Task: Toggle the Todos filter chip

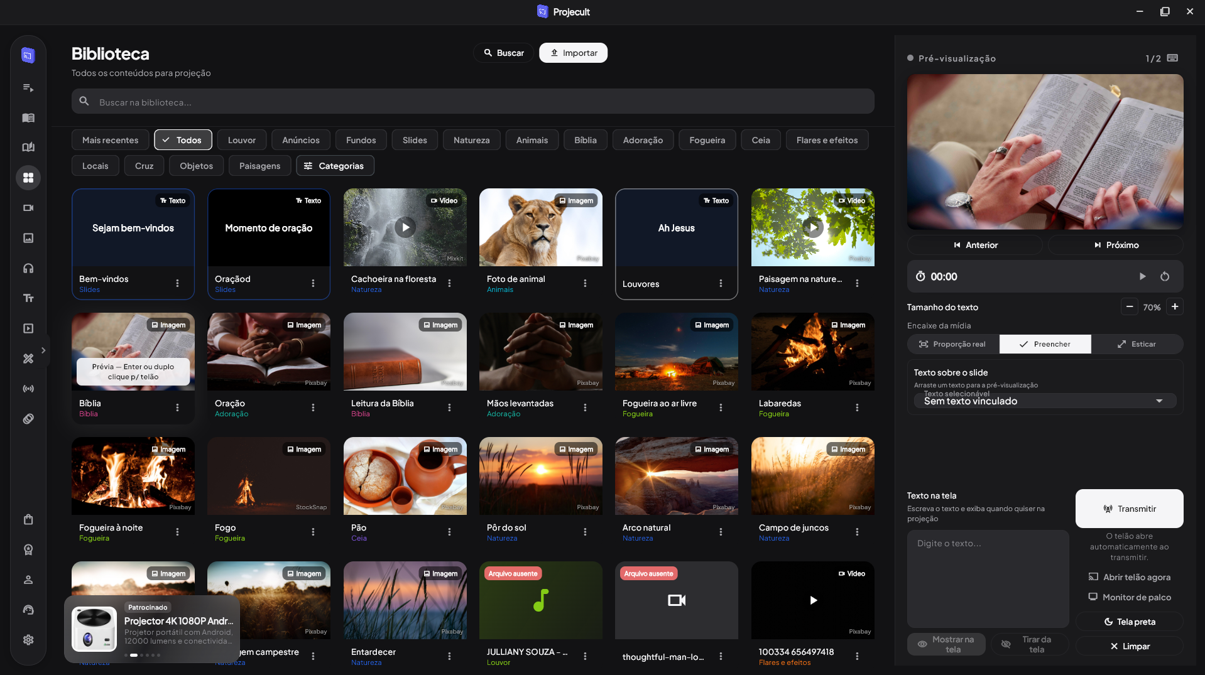Action: (x=183, y=140)
